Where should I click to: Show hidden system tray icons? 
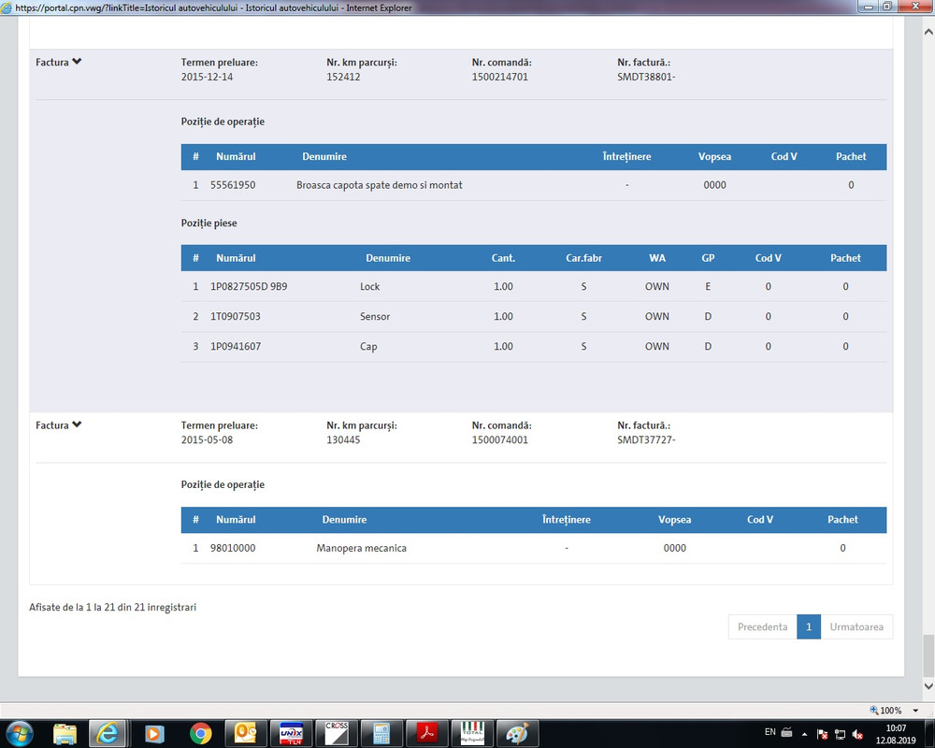coord(804,734)
